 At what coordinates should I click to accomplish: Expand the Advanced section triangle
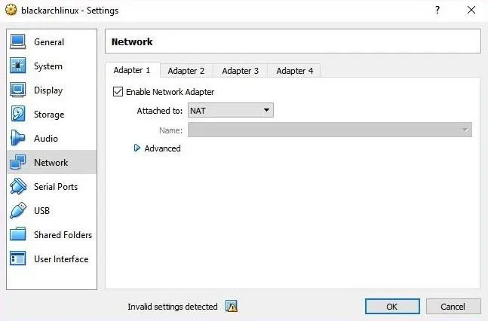pyautogui.click(x=137, y=148)
